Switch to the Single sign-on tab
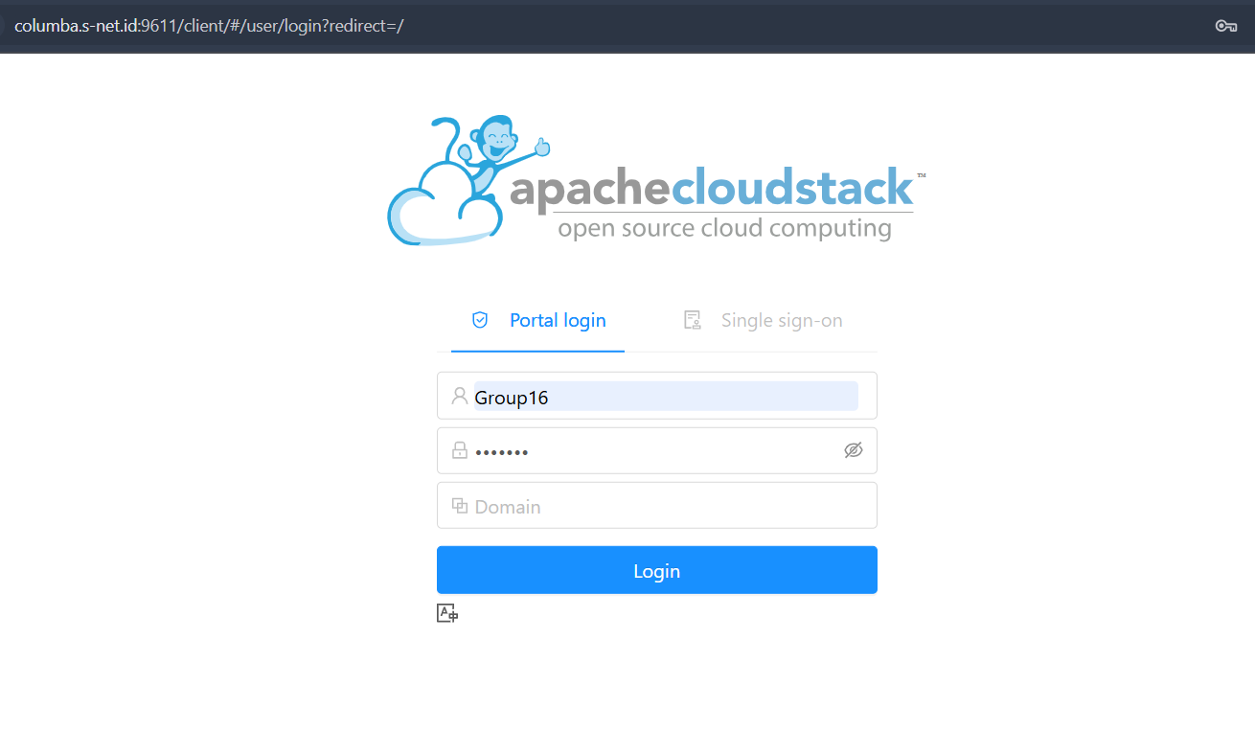 coord(763,320)
